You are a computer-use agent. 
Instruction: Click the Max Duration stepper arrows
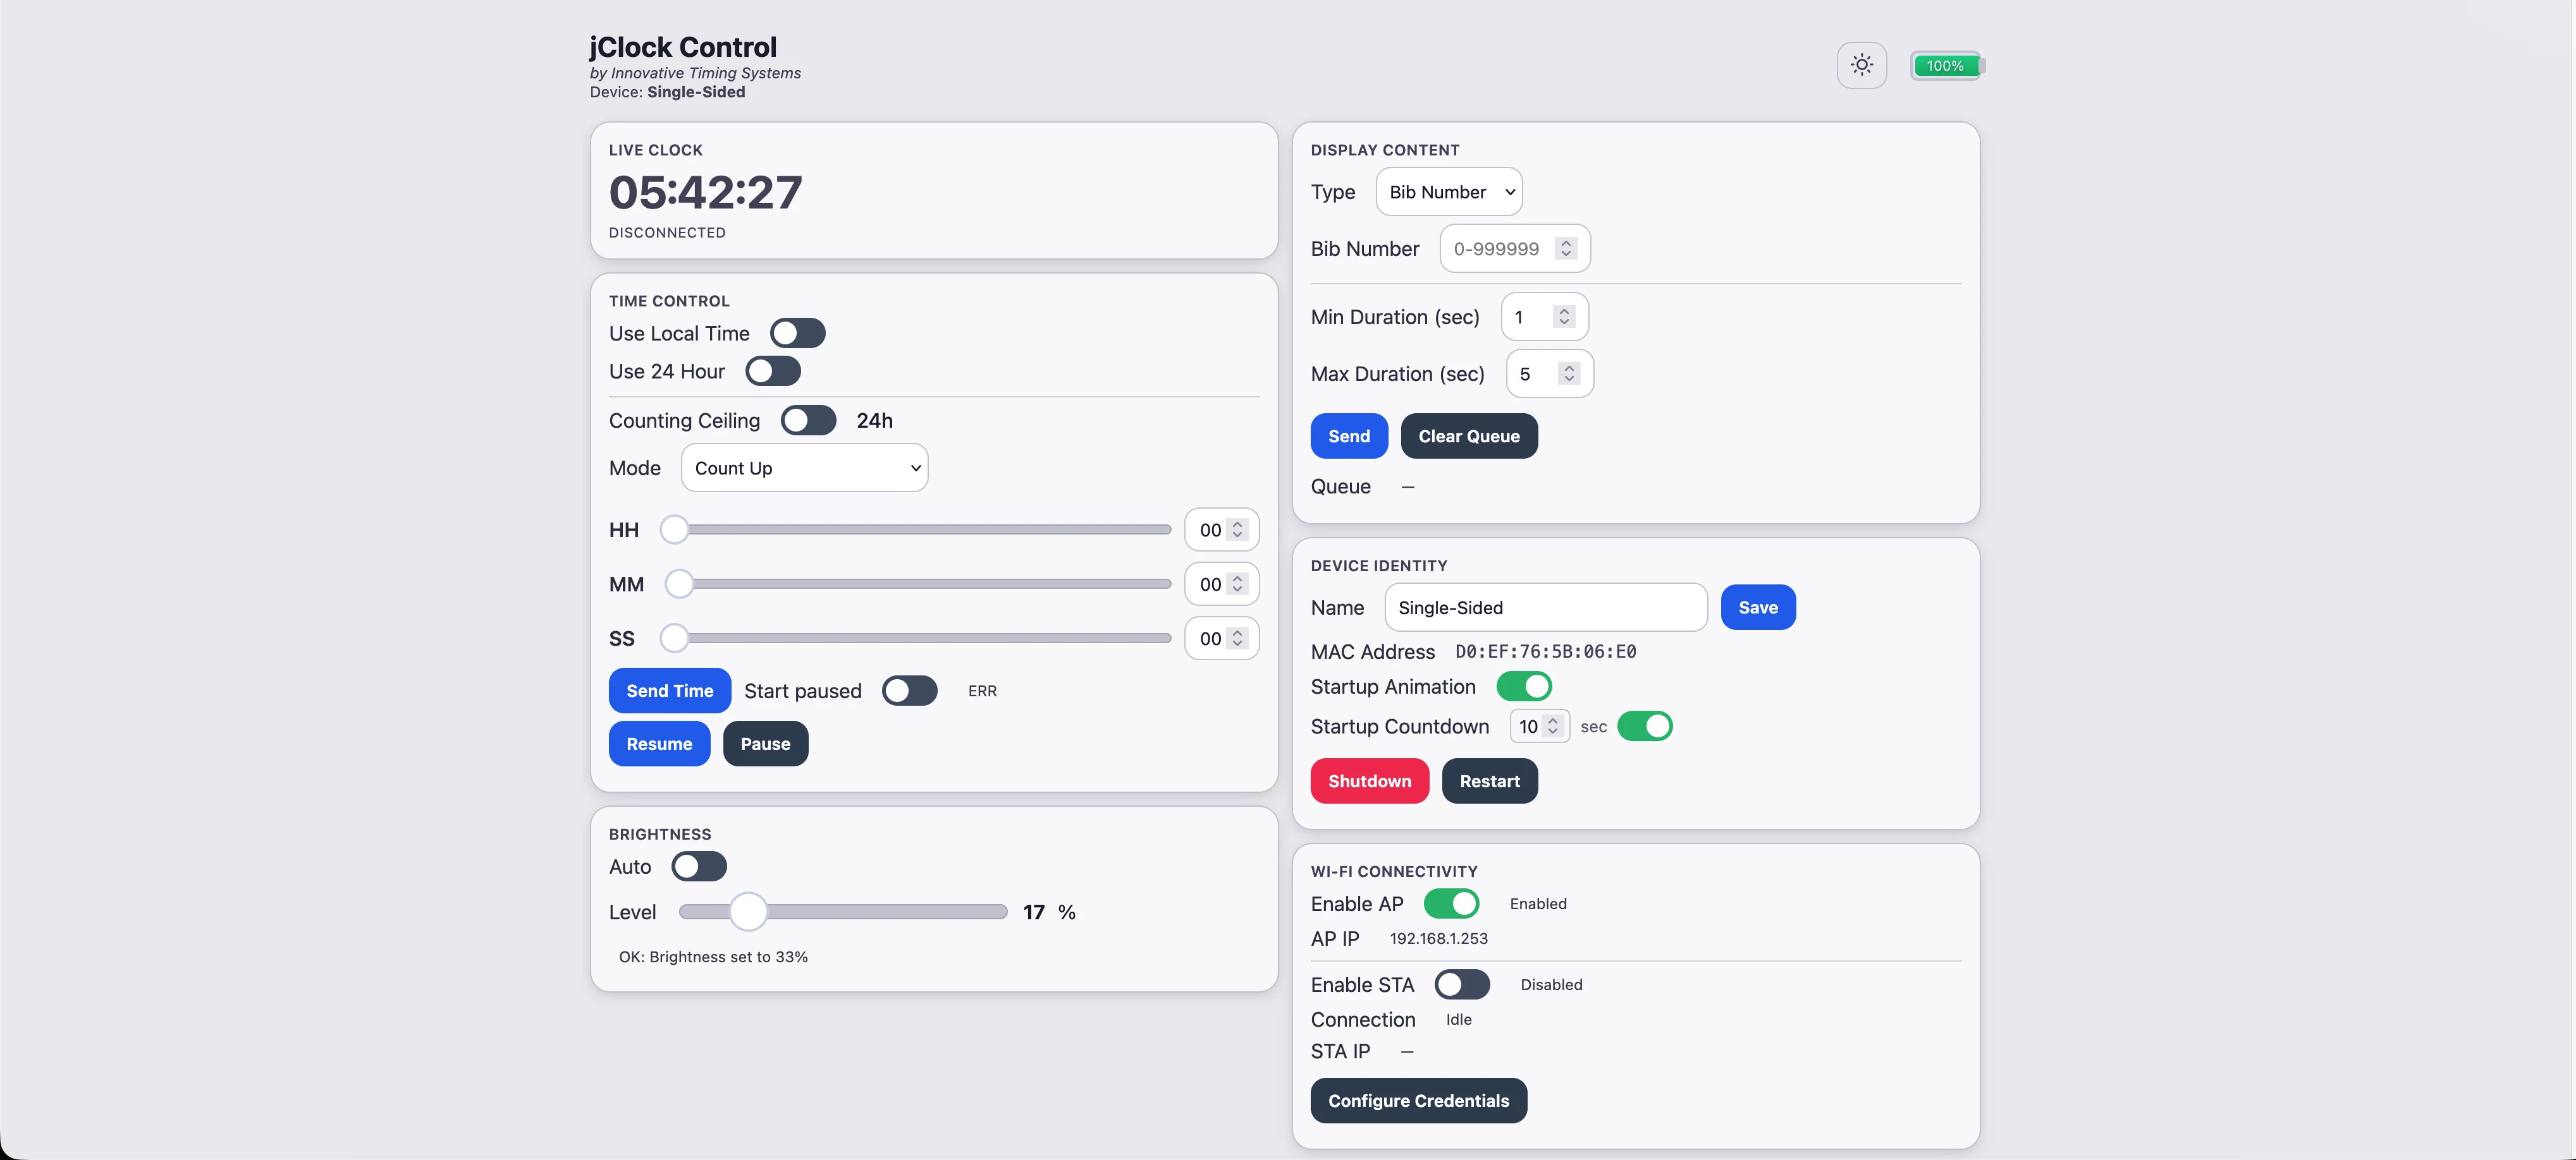1569,373
